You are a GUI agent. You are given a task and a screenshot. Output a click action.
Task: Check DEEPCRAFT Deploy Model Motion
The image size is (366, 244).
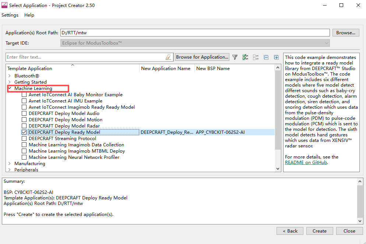(x=24, y=120)
